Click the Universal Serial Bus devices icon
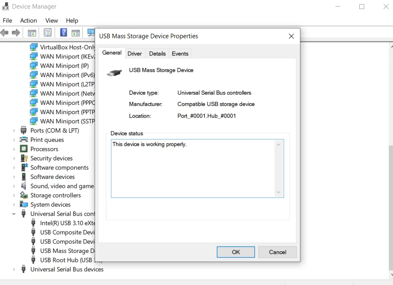This screenshot has height=285, width=393. pos(23,269)
